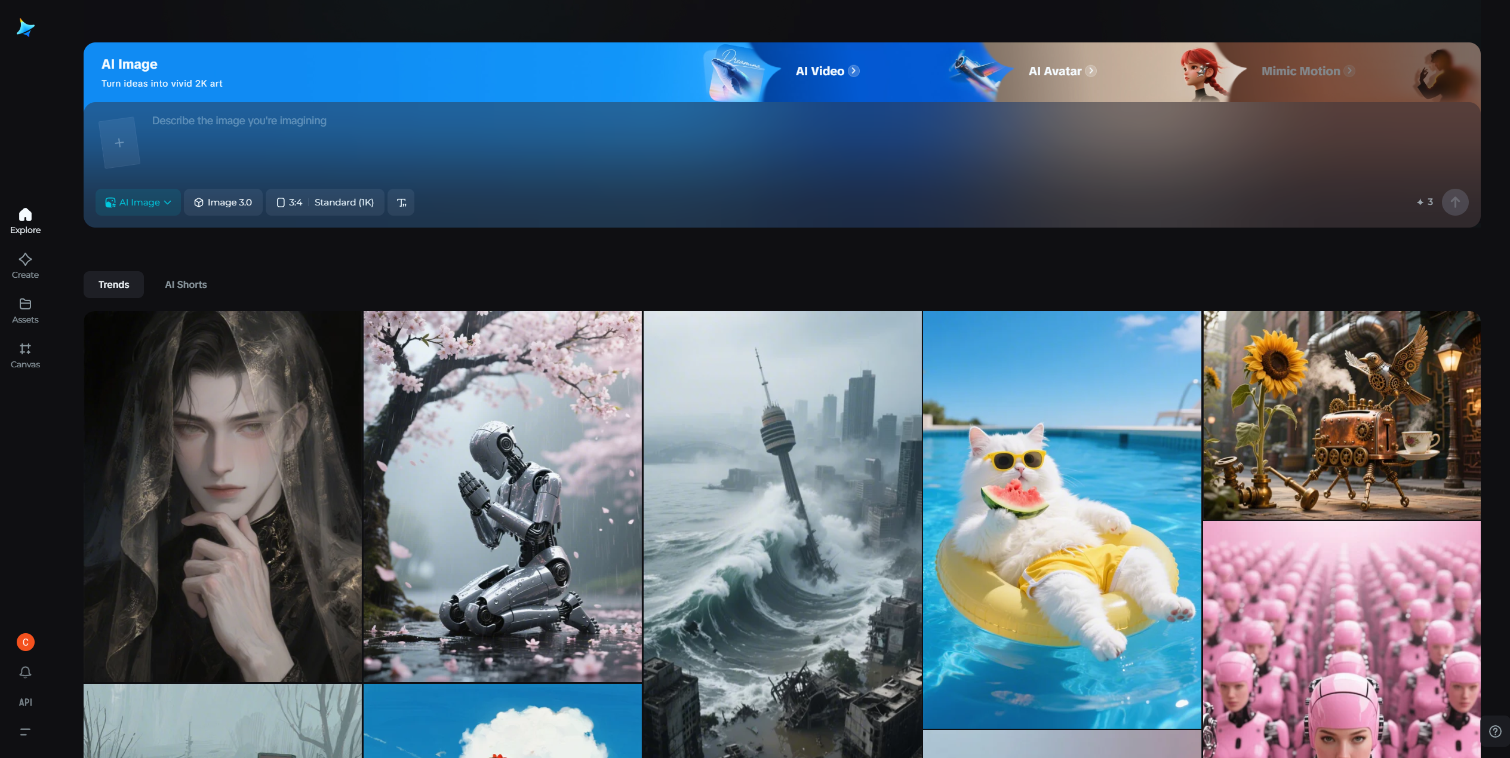Image resolution: width=1510 pixels, height=758 pixels.
Task: Click the help question mark icon
Action: tap(1494, 731)
